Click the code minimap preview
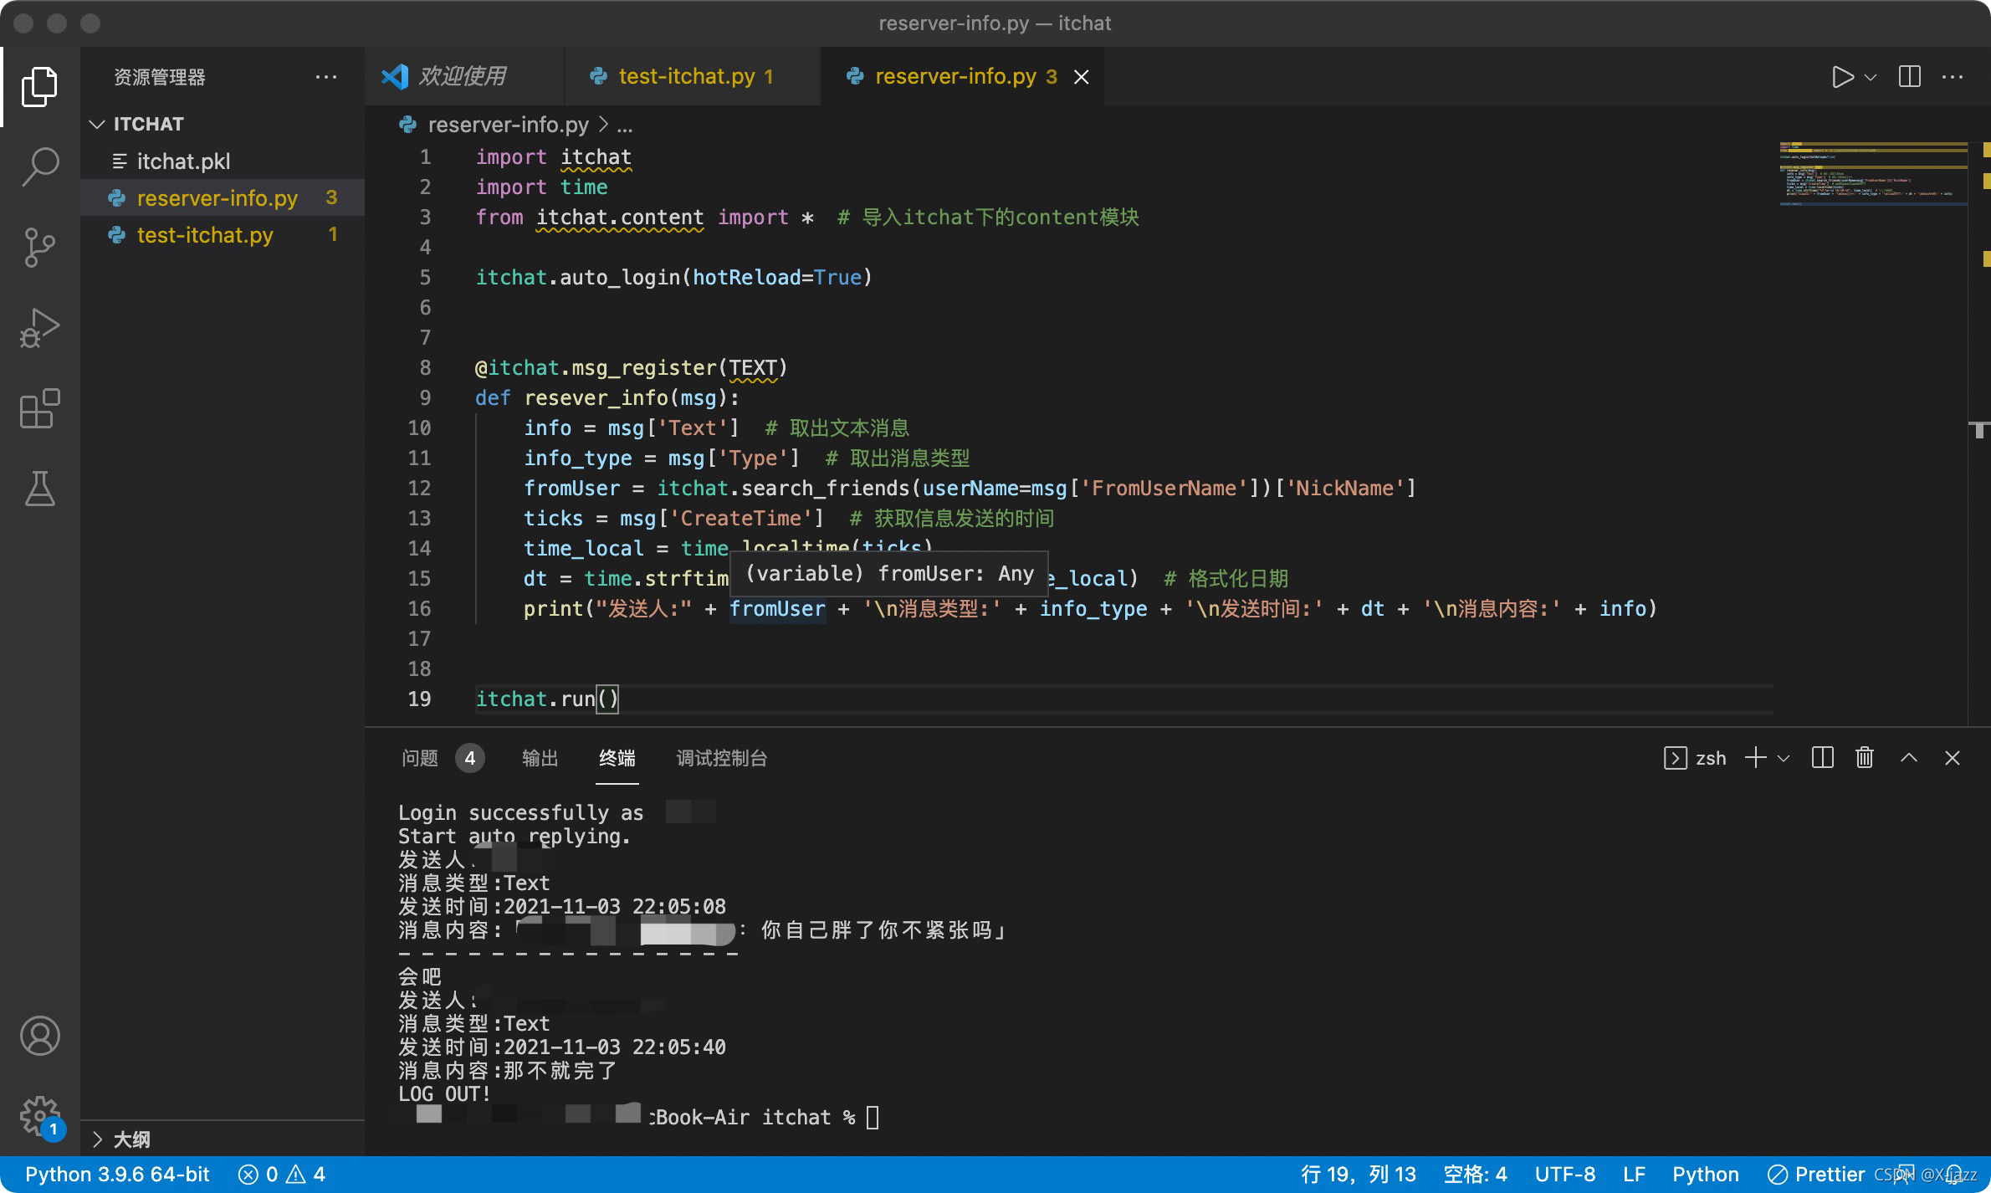This screenshot has height=1193, width=1991. pyautogui.click(x=1874, y=173)
